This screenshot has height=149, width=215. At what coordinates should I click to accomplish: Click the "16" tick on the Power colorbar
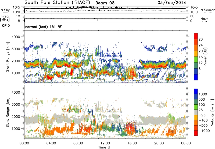(200, 57)
